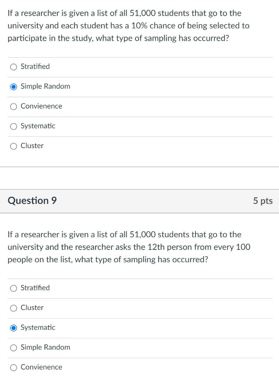Pick Simple Random in Question 9
The image size is (279, 382).
click(13, 347)
